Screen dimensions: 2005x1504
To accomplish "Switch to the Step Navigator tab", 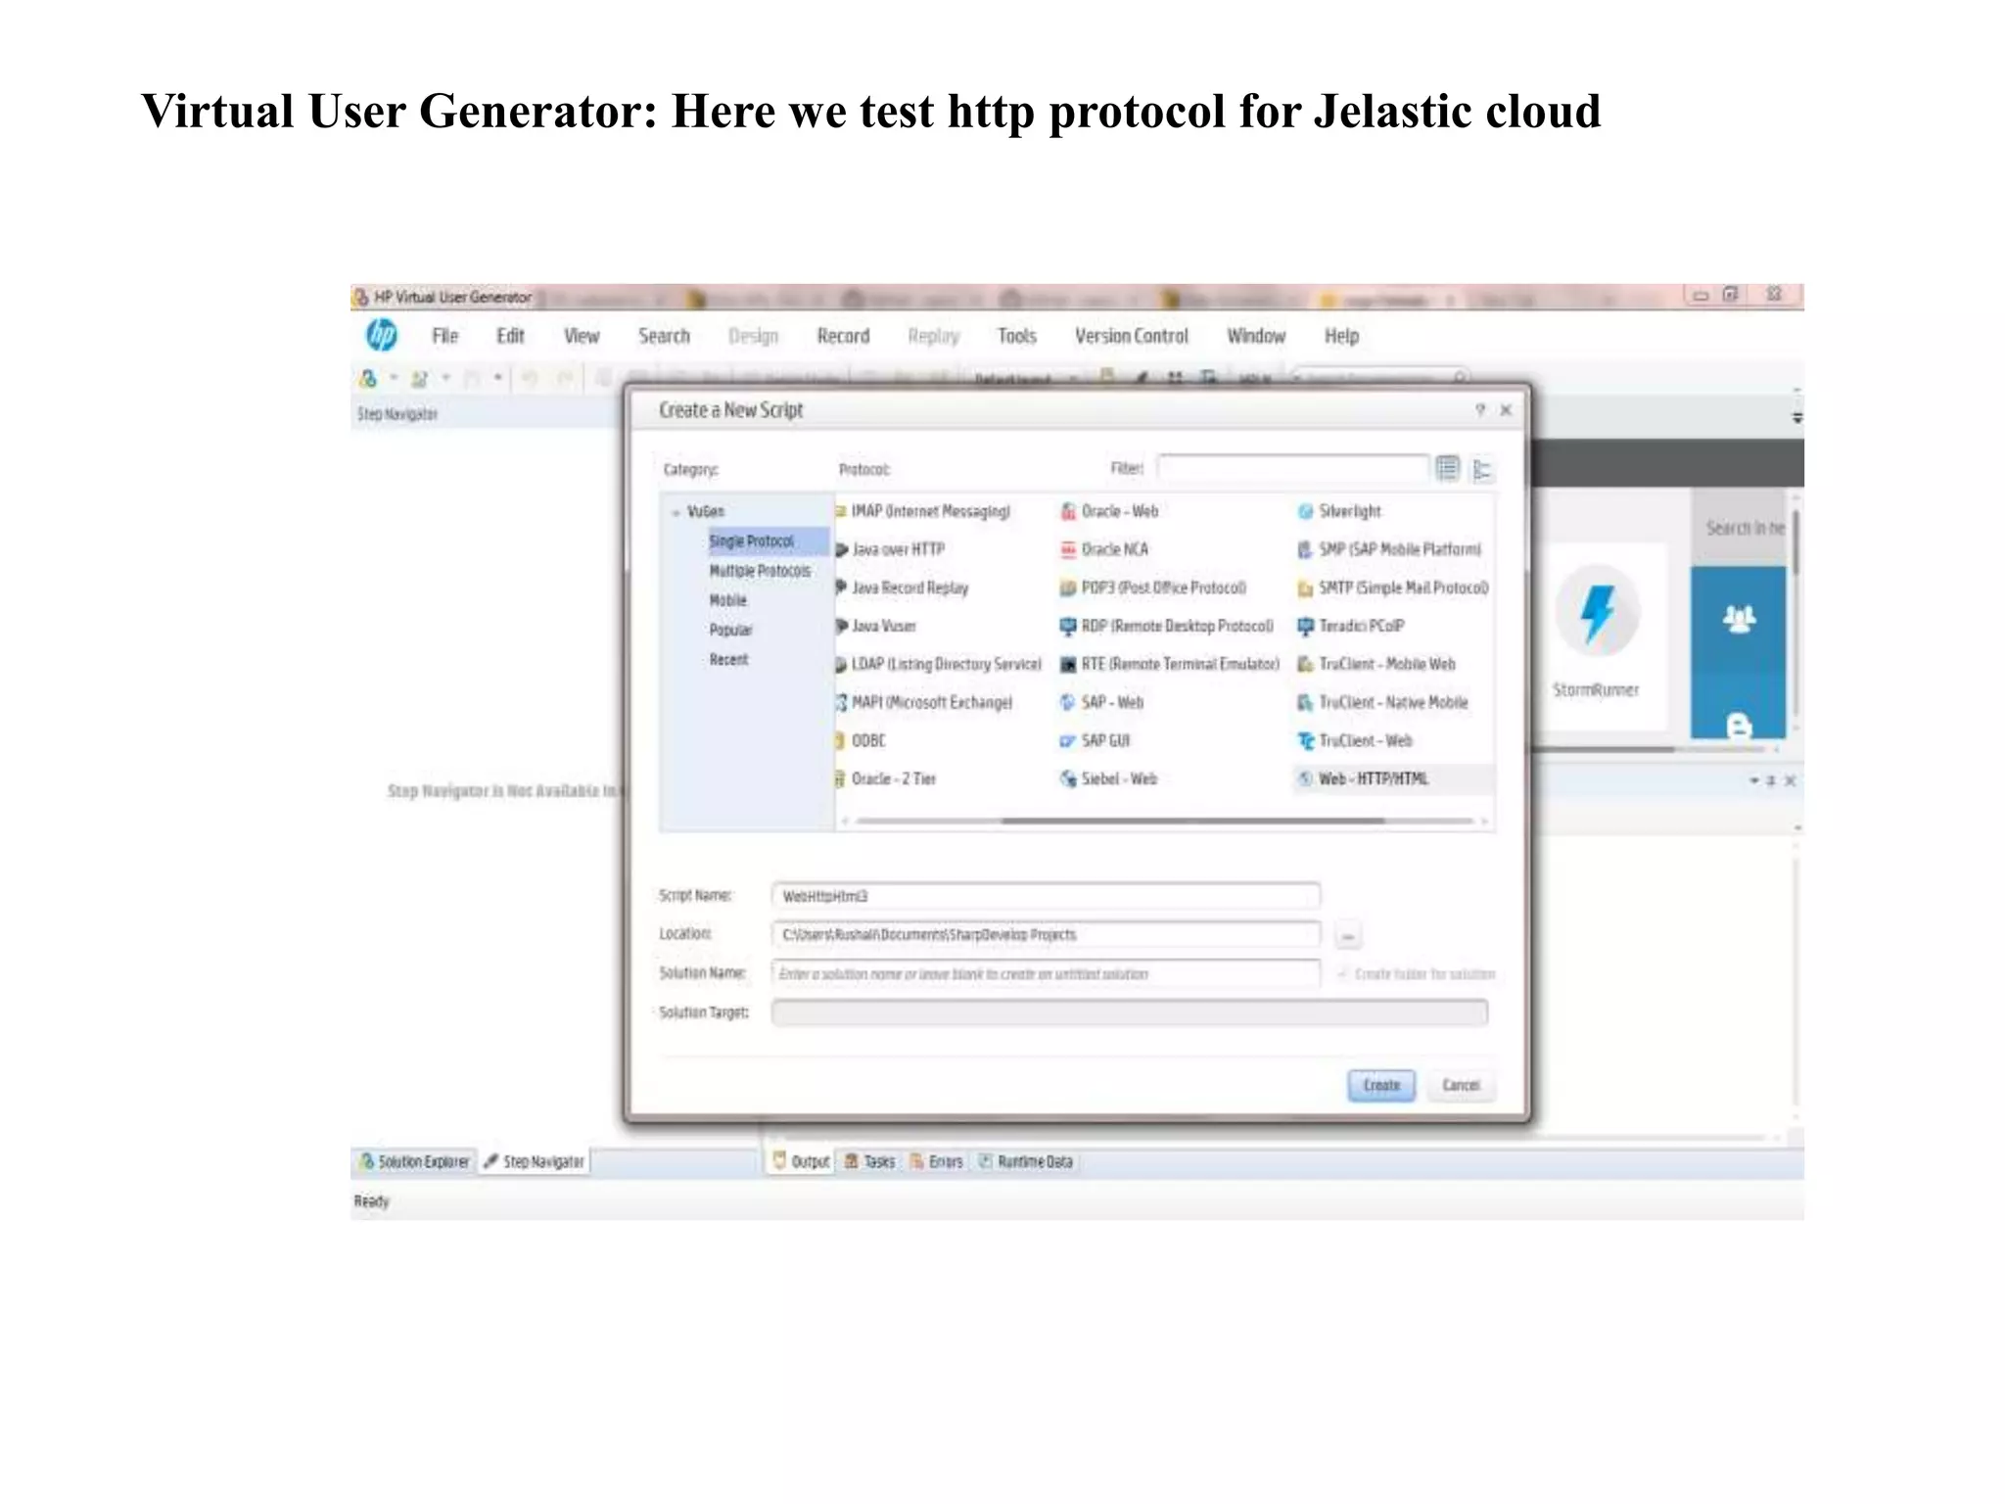I will 535,1162.
